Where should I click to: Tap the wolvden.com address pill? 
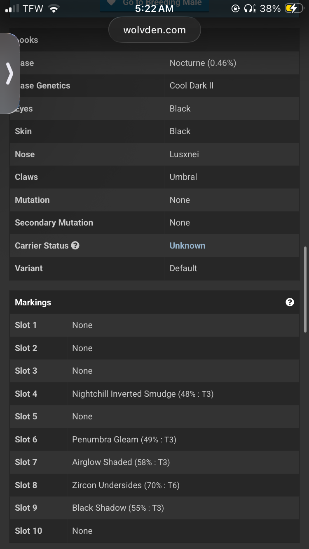click(154, 30)
